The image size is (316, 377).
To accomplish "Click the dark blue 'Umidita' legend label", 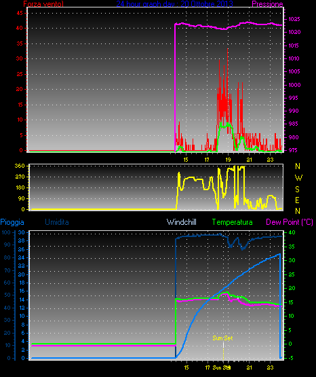I will coord(57,222).
